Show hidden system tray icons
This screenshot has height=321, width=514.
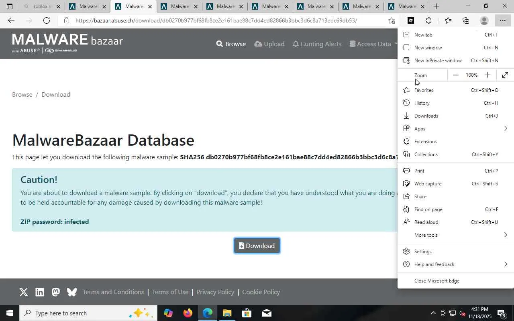pyautogui.click(x=433, y=313)
